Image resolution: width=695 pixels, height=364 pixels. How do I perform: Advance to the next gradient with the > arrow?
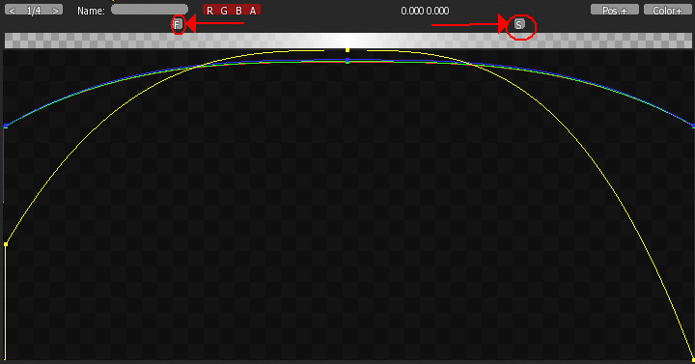(55, 11)
